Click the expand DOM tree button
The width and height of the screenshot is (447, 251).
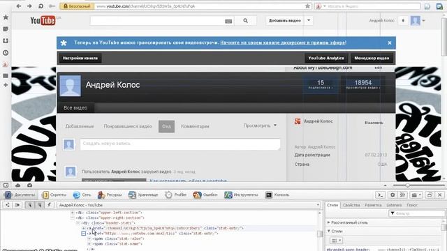coord(8,205)
